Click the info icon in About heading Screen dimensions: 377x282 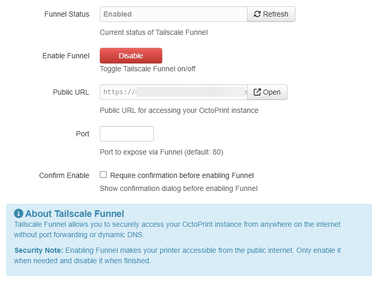(x=19, y=213)
